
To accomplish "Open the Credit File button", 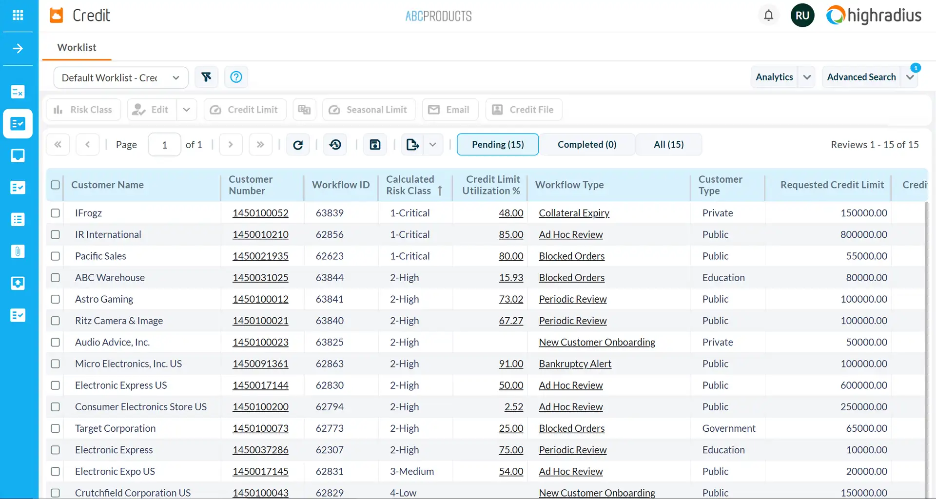I will [x=524, y=110].
